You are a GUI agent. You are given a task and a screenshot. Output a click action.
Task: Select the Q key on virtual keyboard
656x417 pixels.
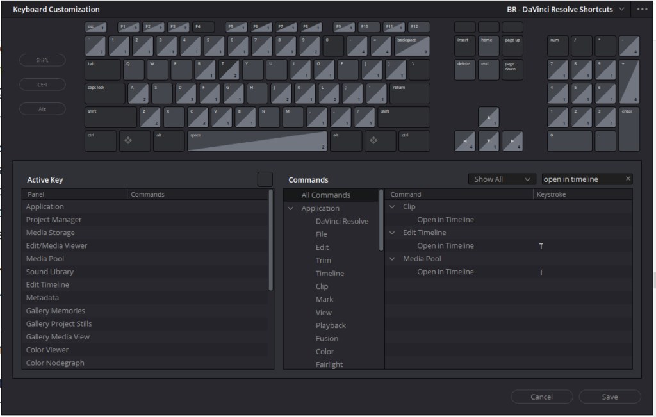click(134, 70)
